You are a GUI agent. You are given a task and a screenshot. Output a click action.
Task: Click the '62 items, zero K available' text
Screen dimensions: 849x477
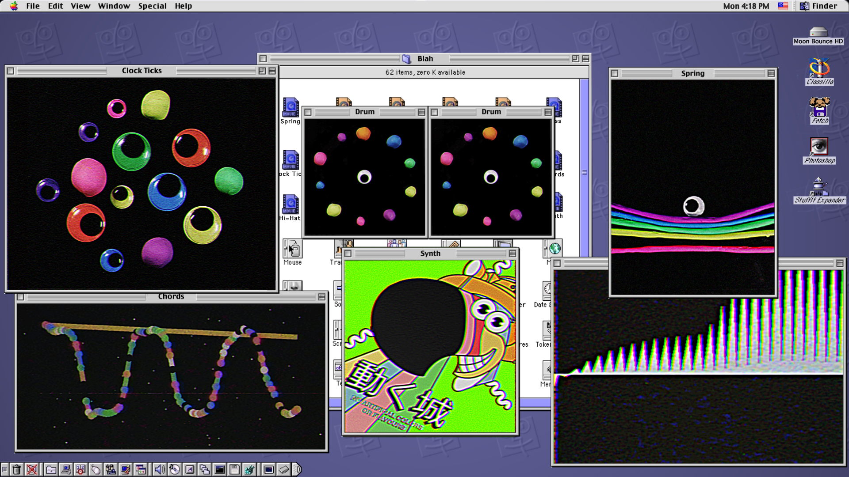(x=425, y=72)
